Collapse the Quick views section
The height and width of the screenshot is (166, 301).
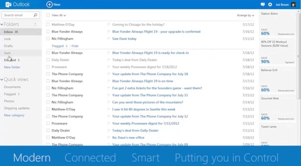(x=2, y=79)
